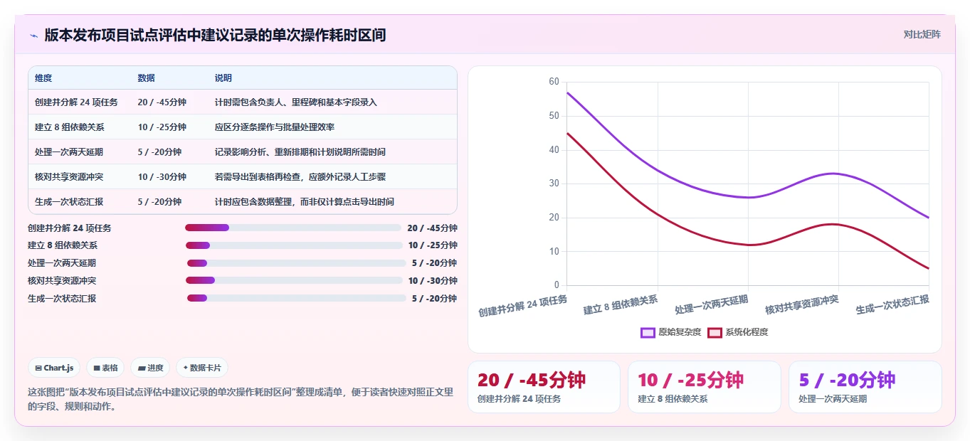Click the 数据 column header
The width and height of the screenshot is (970, 441).
click(x=147, y=78)
